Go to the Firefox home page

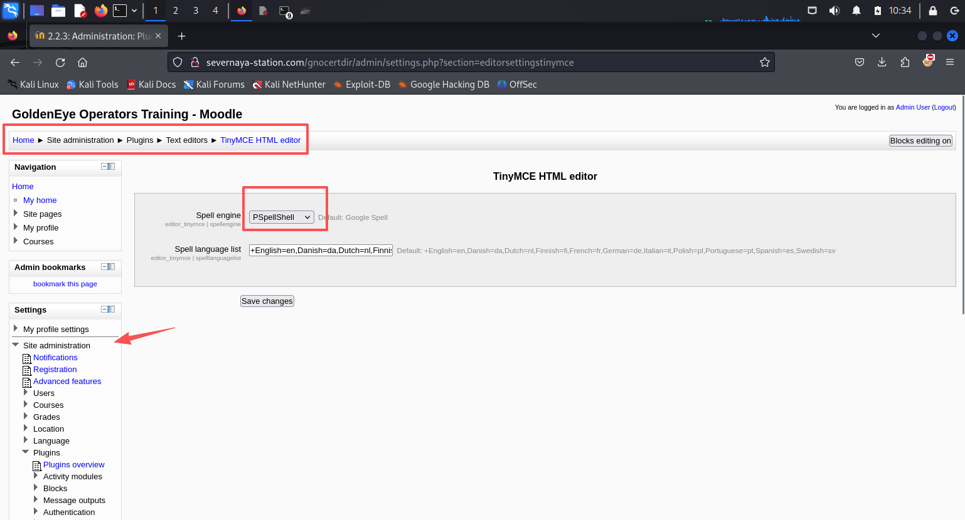pyautogui.click(x=82, y=62)
